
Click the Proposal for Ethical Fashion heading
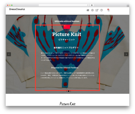pyautogui.click(x=65, y=68)
